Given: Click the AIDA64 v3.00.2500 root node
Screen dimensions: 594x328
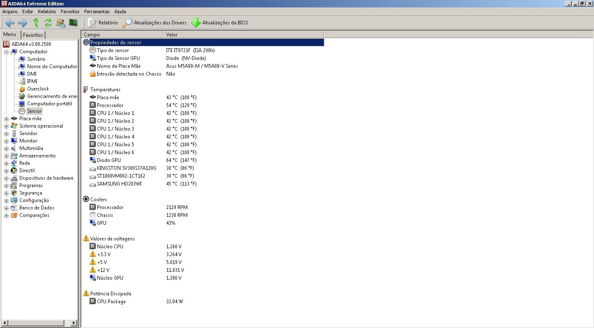Looking at the screenshot, I should pos(31,44).
